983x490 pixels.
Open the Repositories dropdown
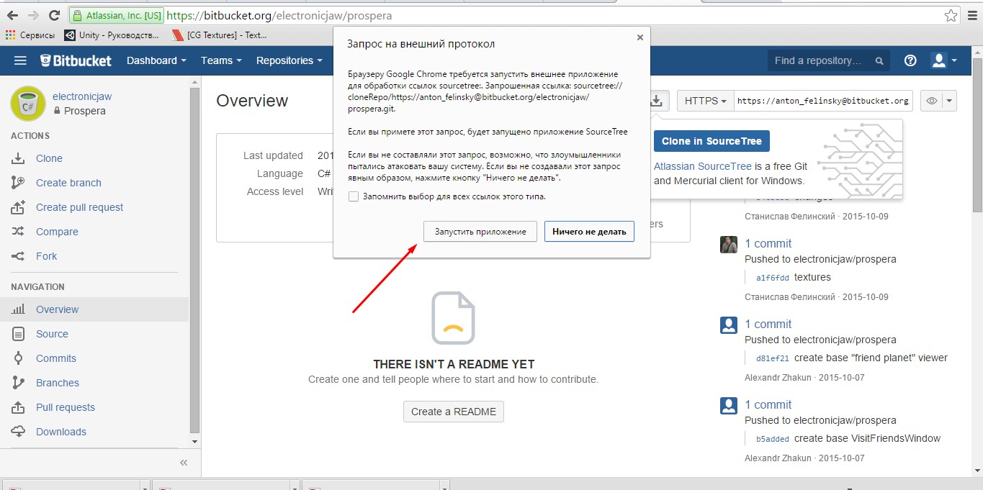289,60
